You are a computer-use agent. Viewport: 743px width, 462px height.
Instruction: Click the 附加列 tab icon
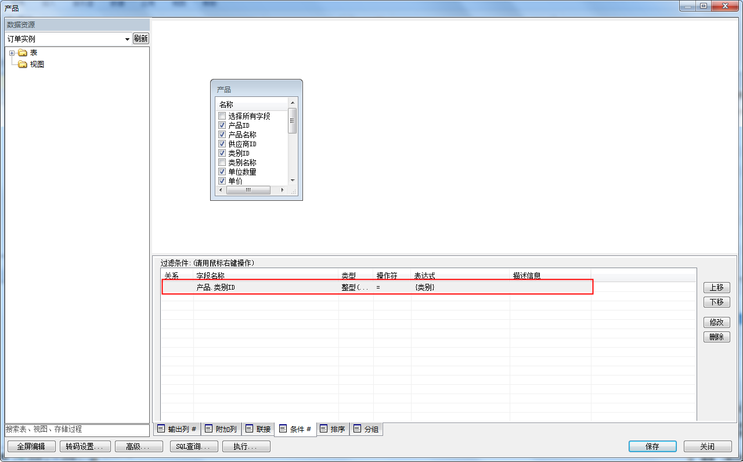coord(208,429)
